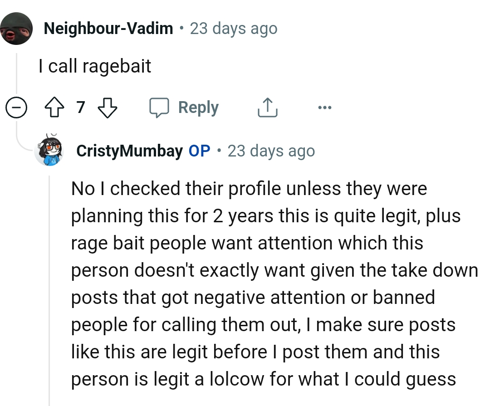This screenshot has height=406, width=490.
Task: Collapse CristyMumbay's reply via inner thread line
Action: 49,272
